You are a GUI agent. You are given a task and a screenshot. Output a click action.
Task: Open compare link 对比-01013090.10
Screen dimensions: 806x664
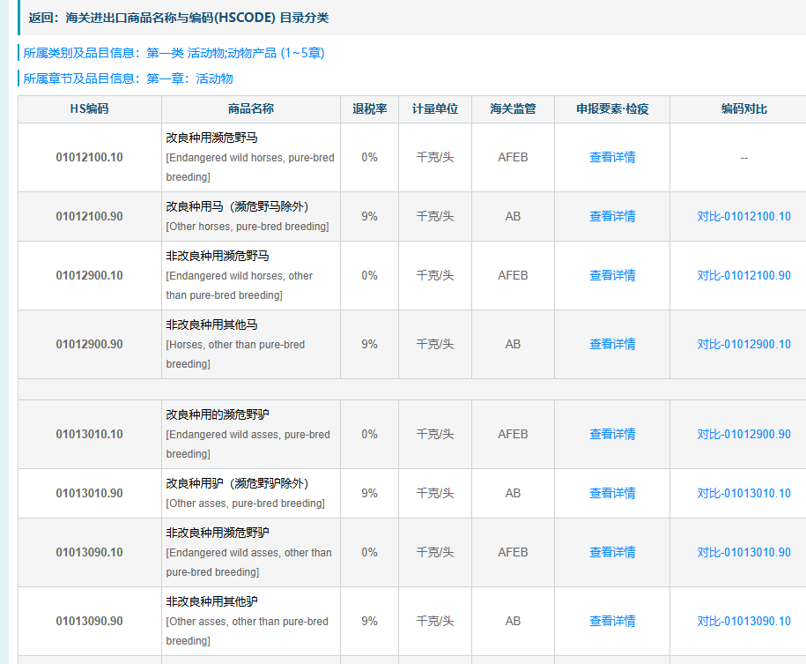743,622
